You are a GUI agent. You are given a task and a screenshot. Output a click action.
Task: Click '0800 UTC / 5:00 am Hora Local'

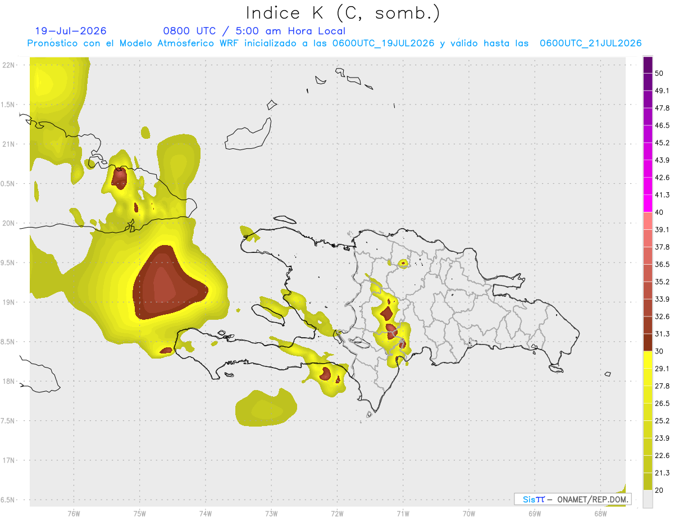click(254, 31)
